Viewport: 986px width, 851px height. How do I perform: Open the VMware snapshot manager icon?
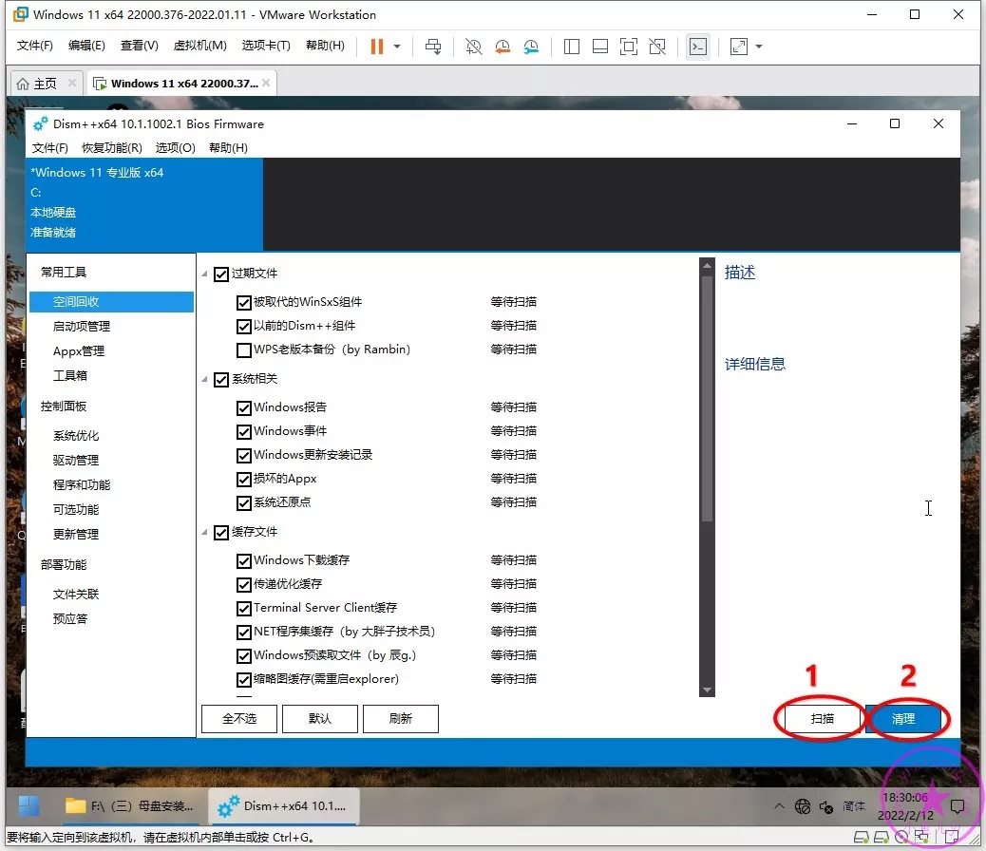pos(531,47)
